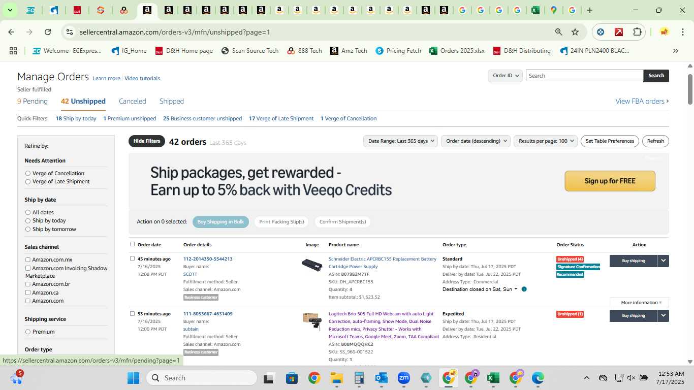The height and width of the screenshot is (390, 694).
Task: Switch to the Google Maps browser tab
Action: tap(553, 10)
